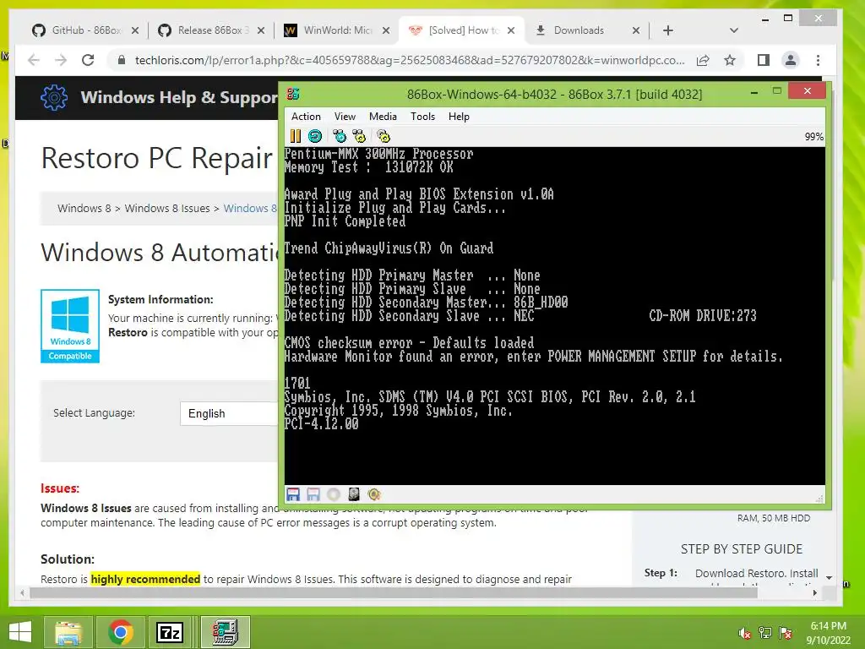Click the Windows 8 Issues breadcrumb link
Image resolution: width=865 pixels, height=649 pixels.
(x=167, y=209)
